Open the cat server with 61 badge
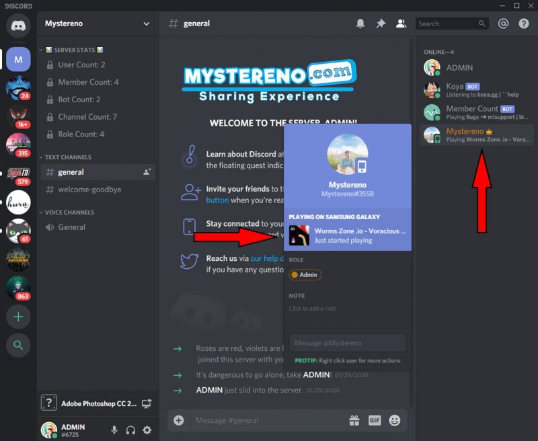538x441 pixels. [x=18, y=231]
